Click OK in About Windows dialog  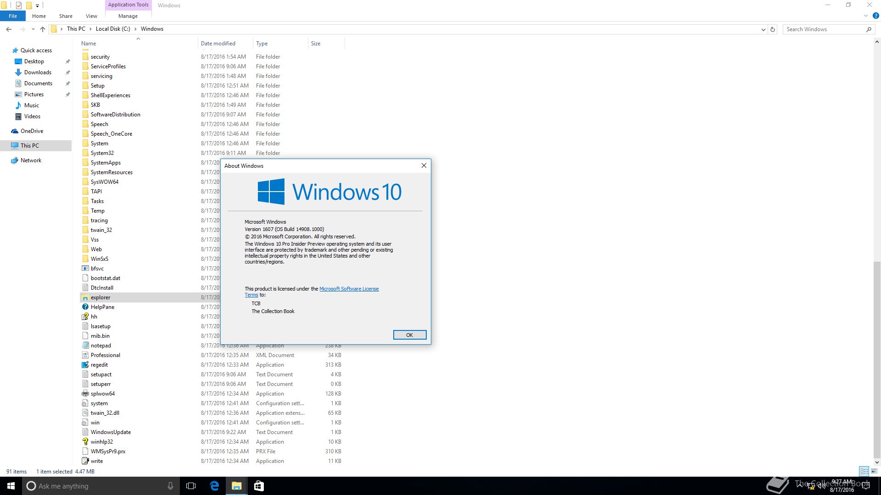click(410, 335)
